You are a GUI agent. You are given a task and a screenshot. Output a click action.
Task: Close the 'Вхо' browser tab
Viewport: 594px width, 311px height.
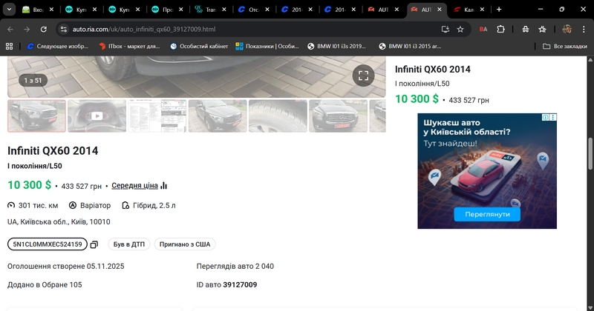[51, 10]
